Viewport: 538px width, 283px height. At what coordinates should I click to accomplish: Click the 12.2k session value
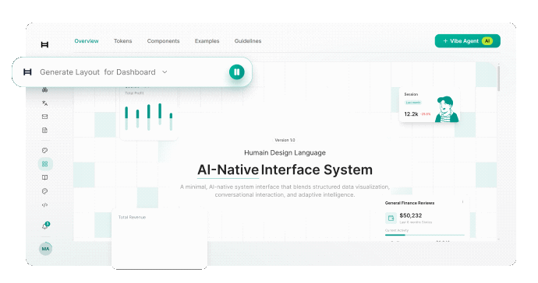point(411,114)
